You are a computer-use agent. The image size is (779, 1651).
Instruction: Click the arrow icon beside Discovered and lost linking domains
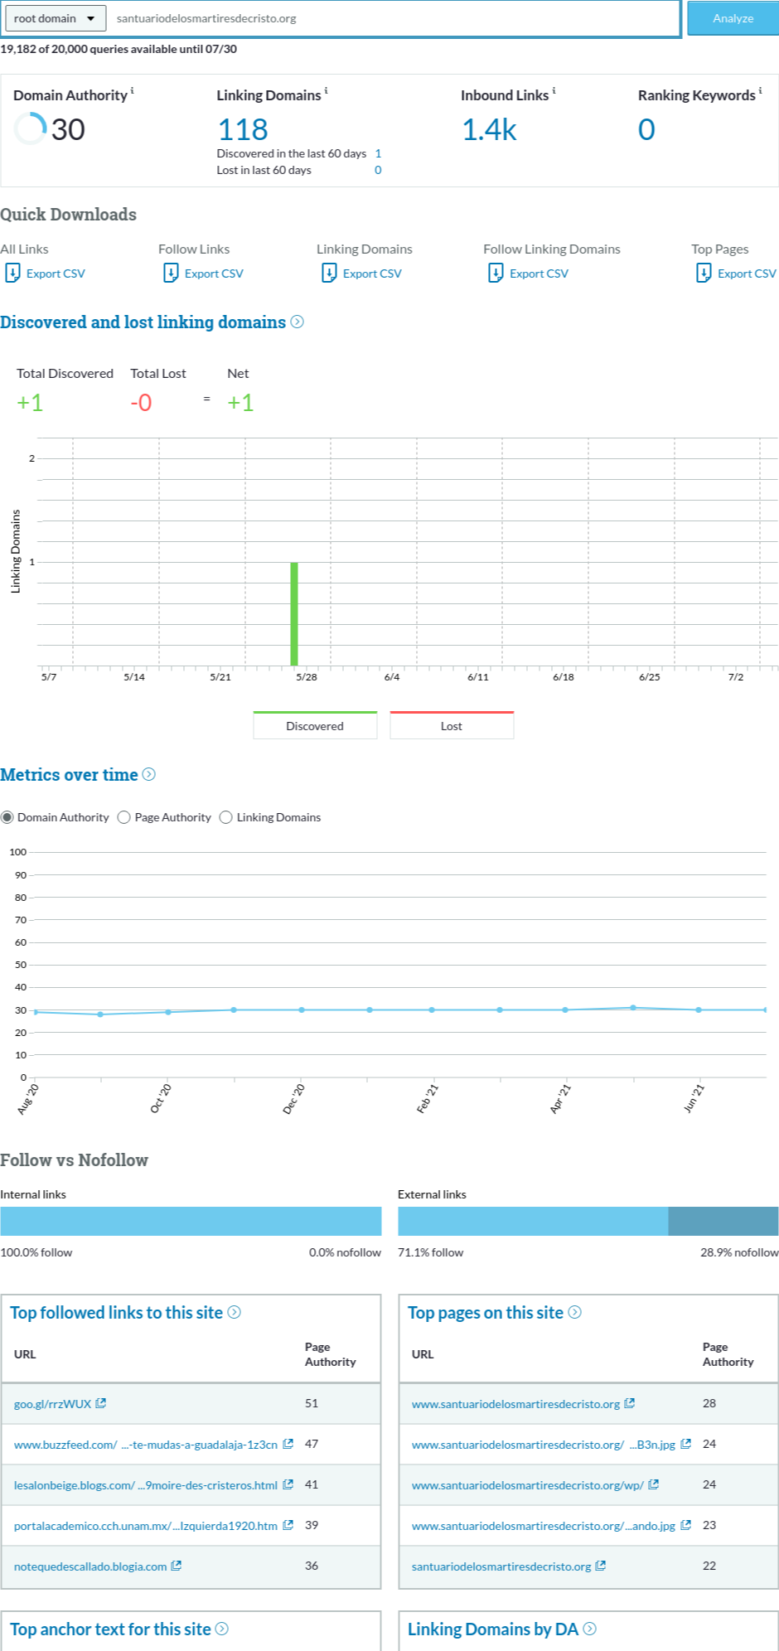click(x=298, y=322)
